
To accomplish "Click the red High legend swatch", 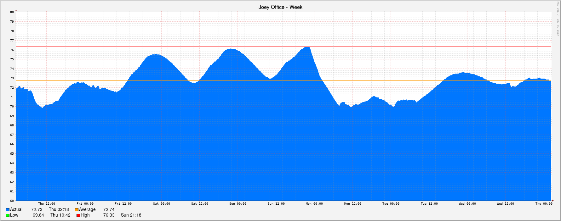I will 78,215.
